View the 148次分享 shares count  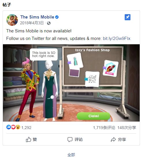(127, 128)
